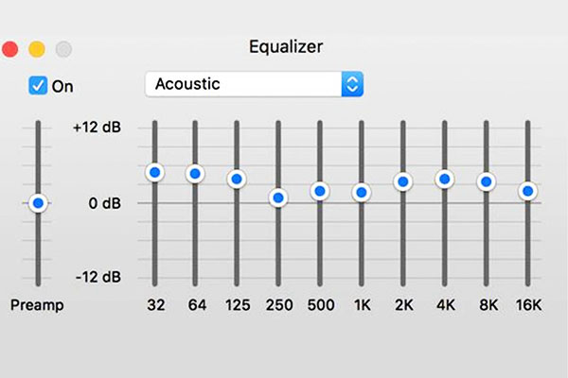
Task: Uncheck the On checkbox
Action: [x=38, y=86]
